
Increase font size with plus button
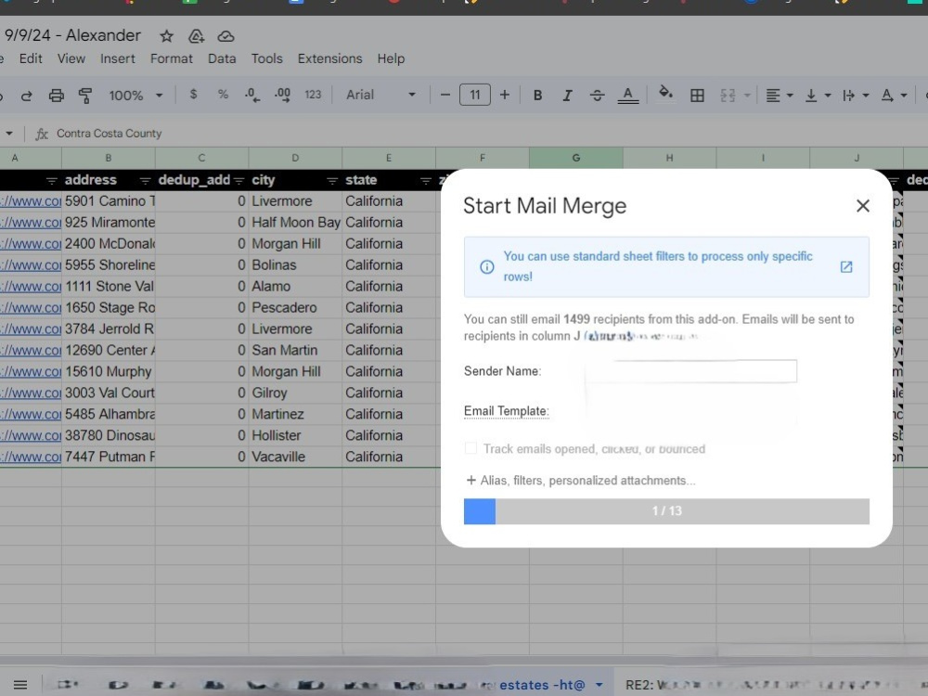pyautogui.click(x=504, y=95)
